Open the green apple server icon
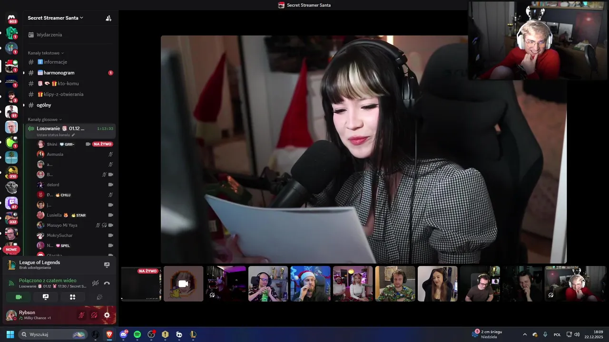 [11, 142]
